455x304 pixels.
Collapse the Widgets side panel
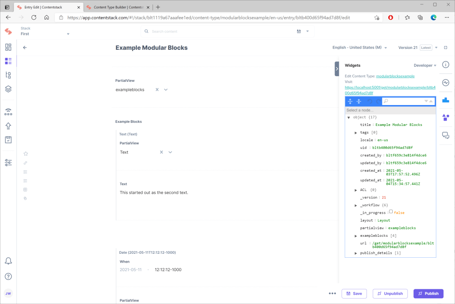click(x=337, y=69)
